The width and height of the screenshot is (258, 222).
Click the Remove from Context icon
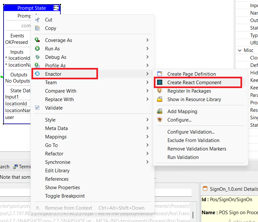pyautogui.click(x=38, y=208)
